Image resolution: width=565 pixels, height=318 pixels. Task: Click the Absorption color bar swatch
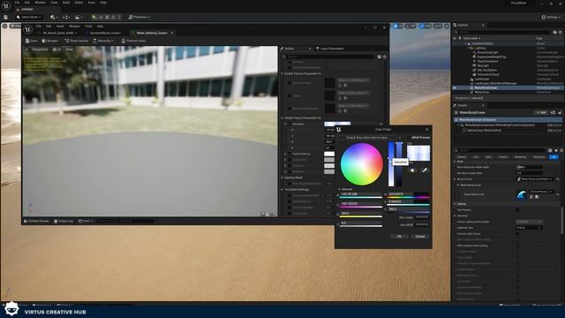pos(337,124)
